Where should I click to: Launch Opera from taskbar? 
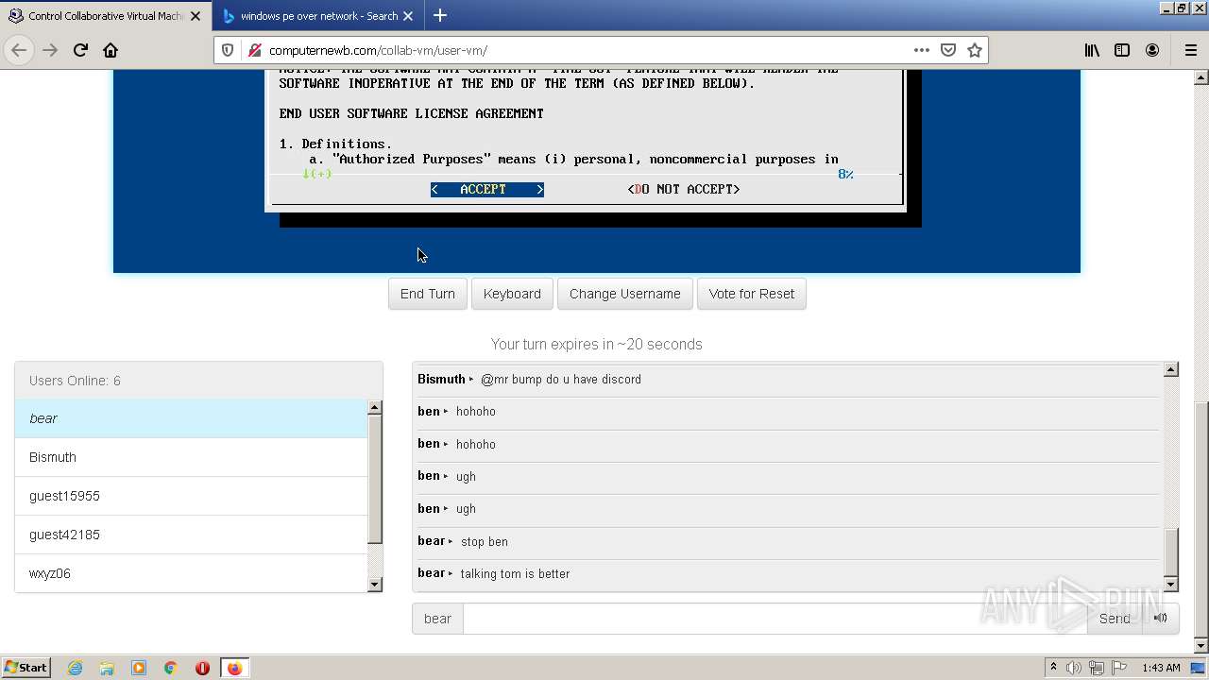pos(202,668)
